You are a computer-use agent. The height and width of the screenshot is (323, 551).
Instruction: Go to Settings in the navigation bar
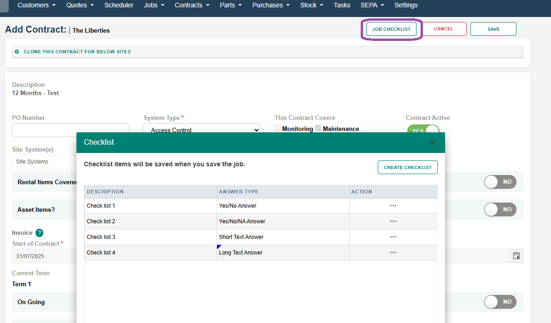[x=406, y=5]
